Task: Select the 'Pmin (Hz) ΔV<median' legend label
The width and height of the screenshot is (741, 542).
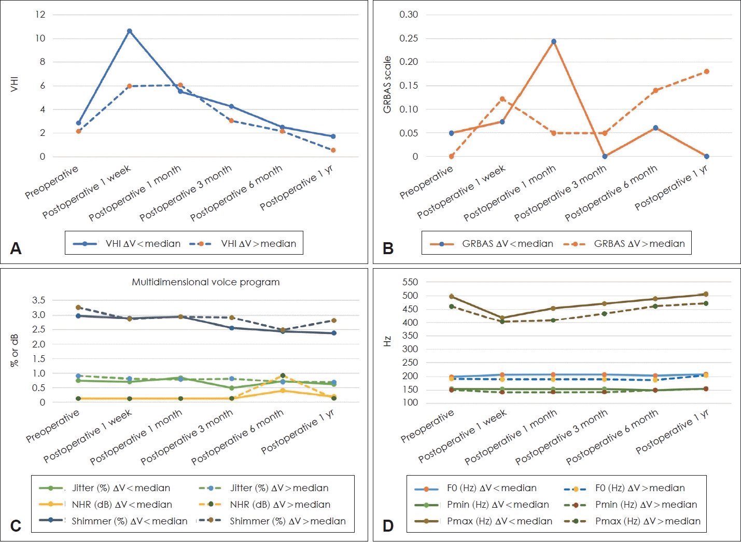Action: (498, 505)
